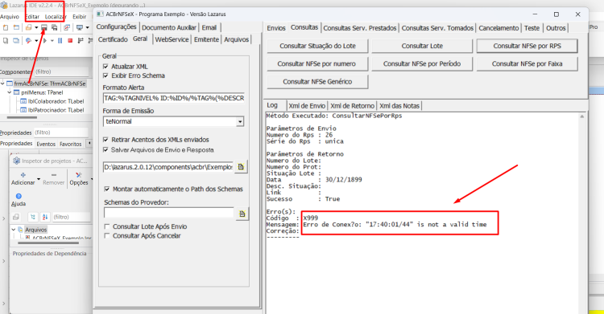Click Consultar NFSe por RPS button
The width and height of the screenshot is (604, 314).
(527, 46)
